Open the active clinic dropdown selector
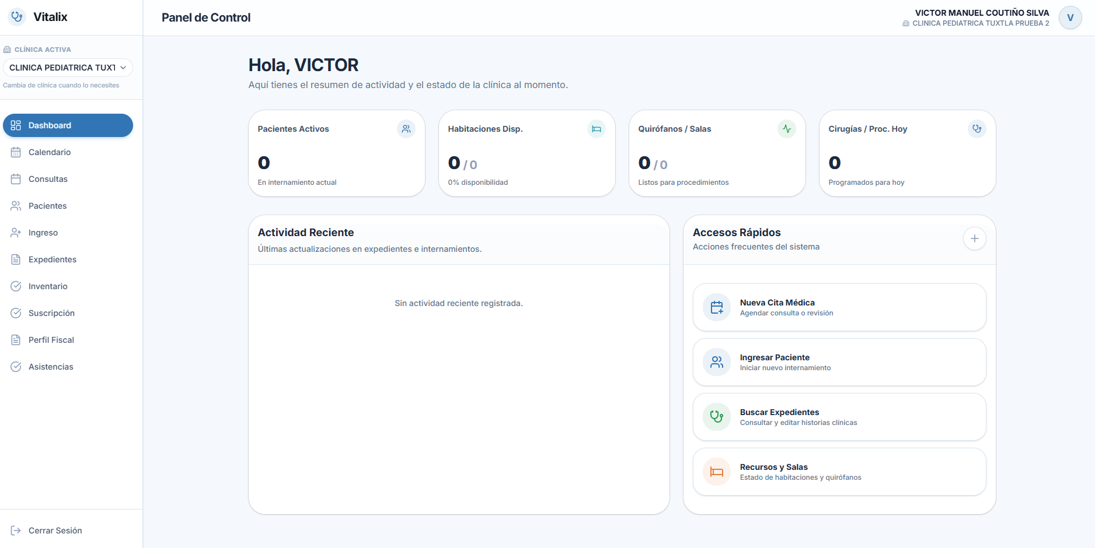This screenshot has width=1095, height=548. 68,68
